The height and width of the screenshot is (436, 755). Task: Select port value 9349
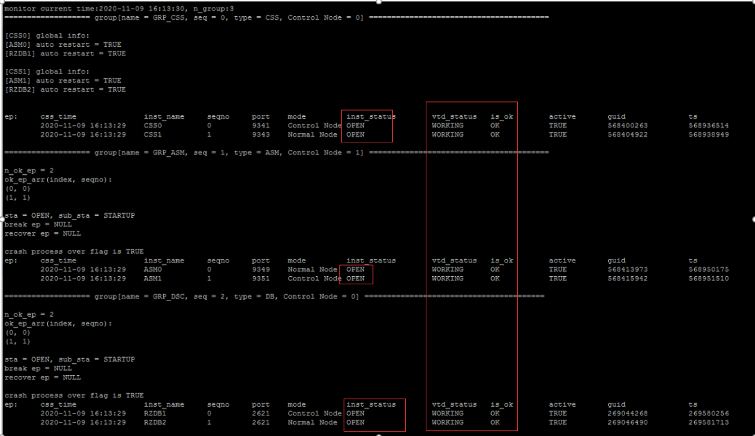[x=261, y=269]
